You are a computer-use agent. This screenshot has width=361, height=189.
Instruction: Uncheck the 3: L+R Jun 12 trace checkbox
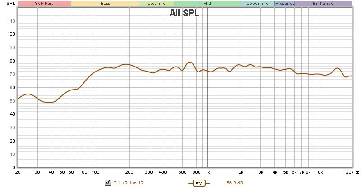[108, 183]
